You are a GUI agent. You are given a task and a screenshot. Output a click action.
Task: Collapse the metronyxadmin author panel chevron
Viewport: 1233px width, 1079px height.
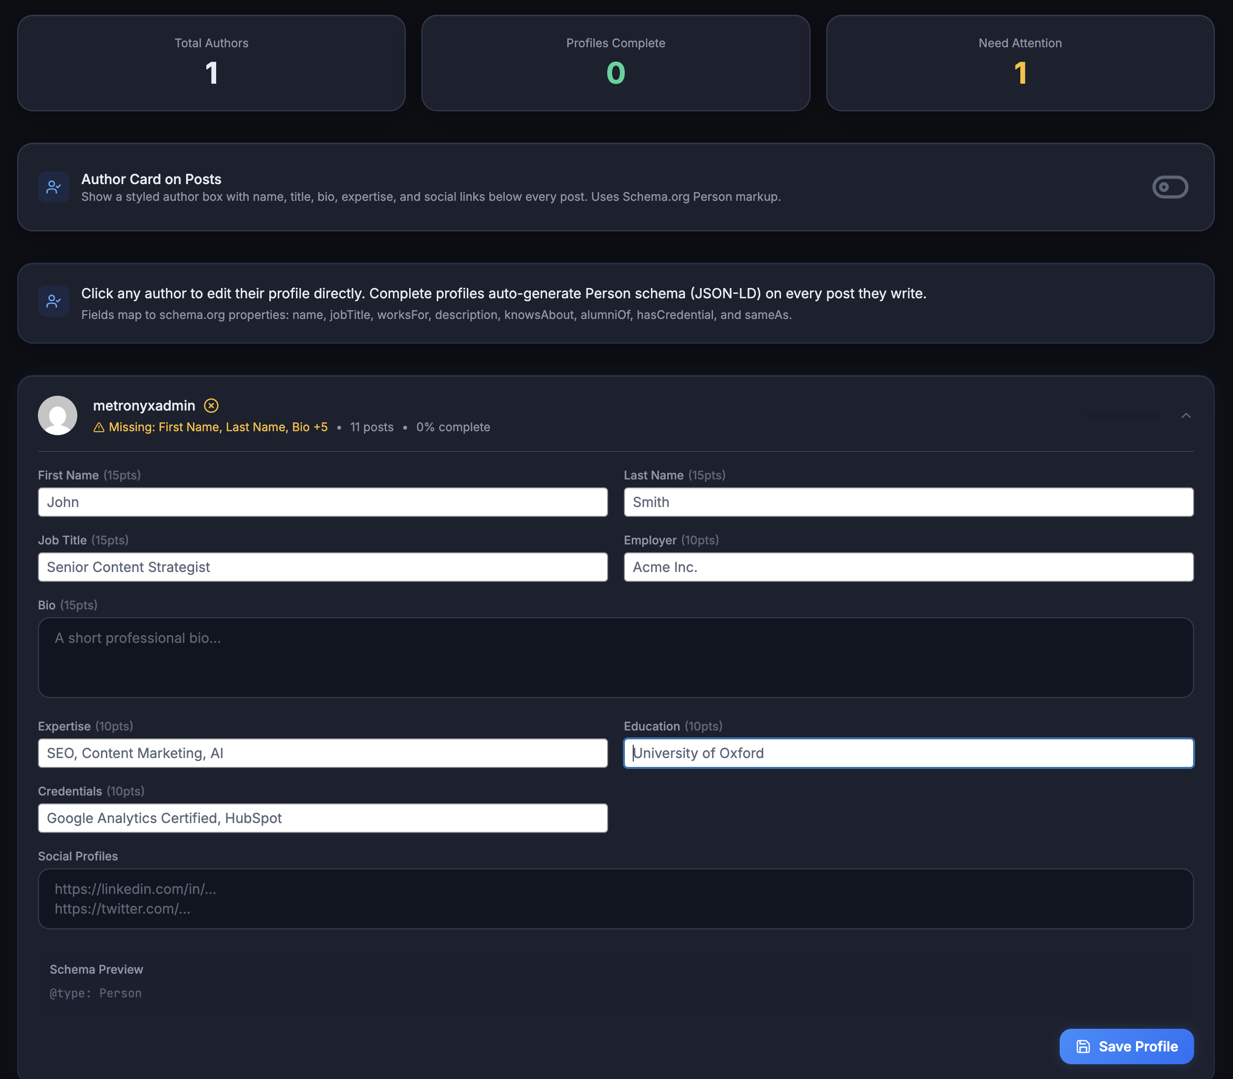1185,415
